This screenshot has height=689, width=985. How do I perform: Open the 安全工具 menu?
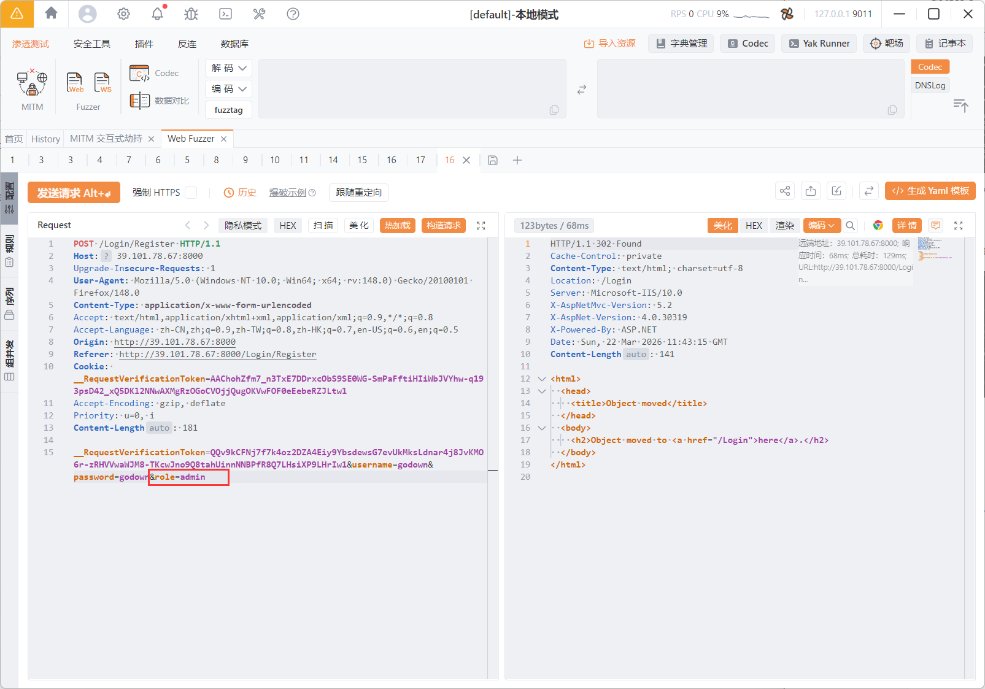[92, 44]
